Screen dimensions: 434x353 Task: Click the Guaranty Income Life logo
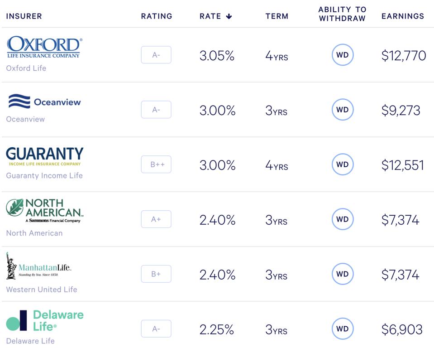point(44,156)
